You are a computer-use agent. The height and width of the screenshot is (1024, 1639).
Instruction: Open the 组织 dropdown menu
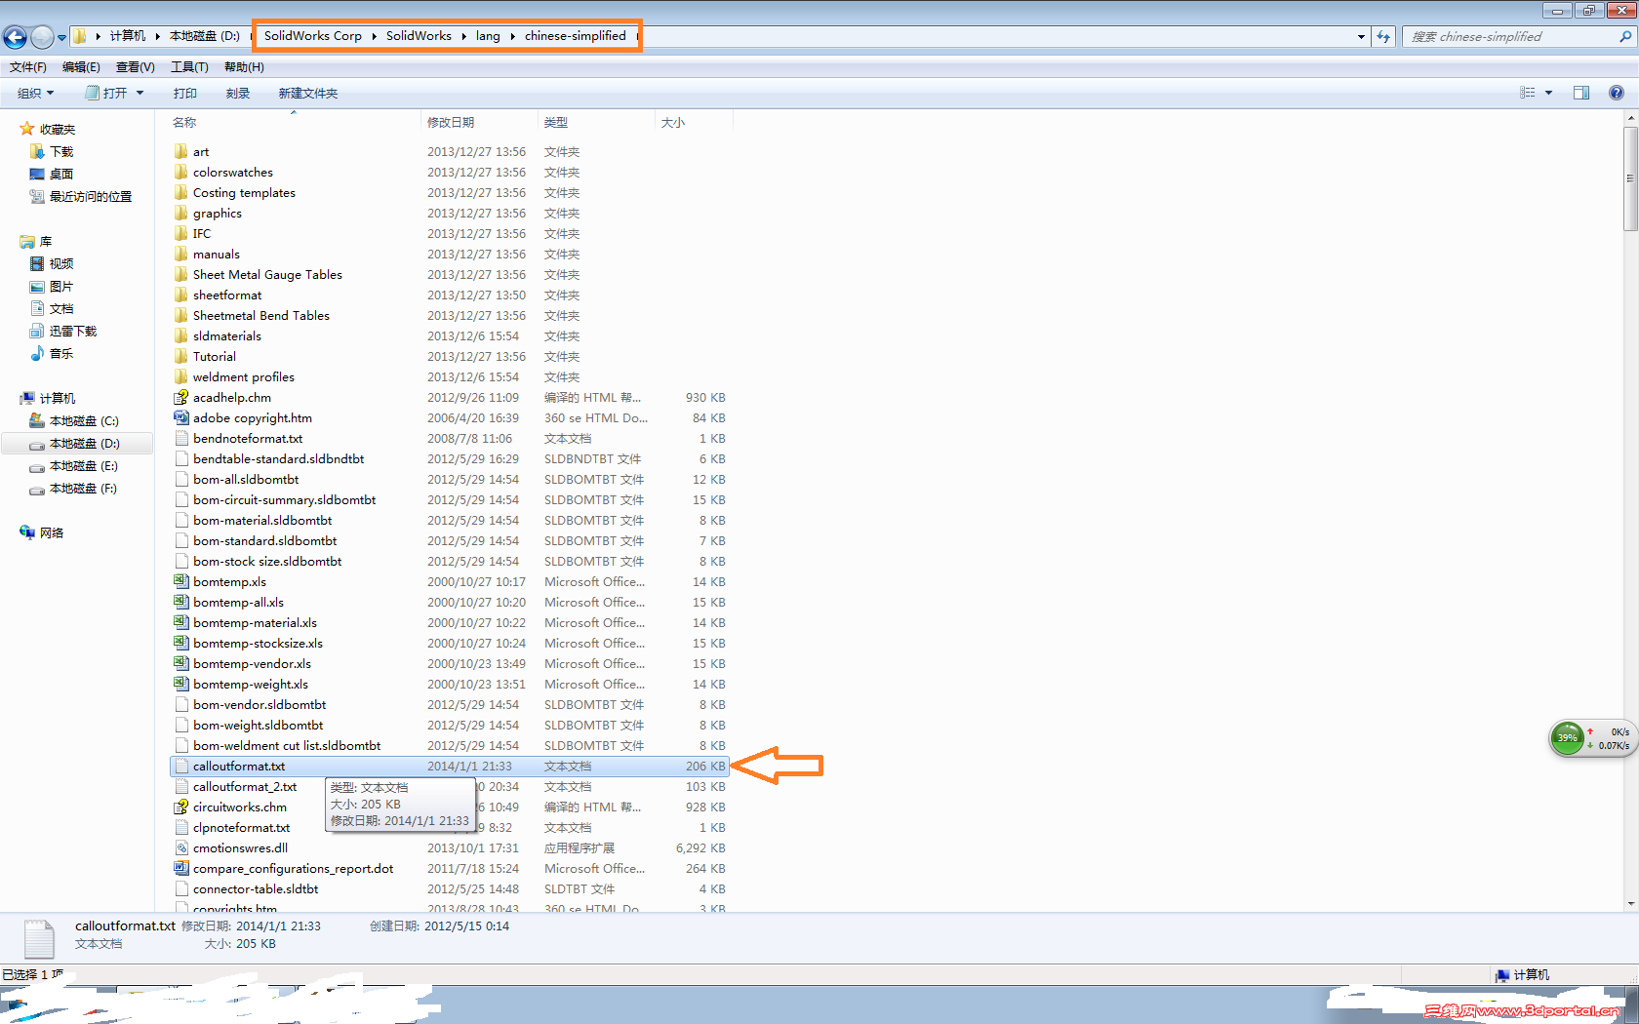point(36,94)
